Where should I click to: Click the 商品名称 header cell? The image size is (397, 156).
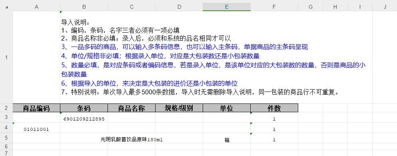[x=132, y=108]
